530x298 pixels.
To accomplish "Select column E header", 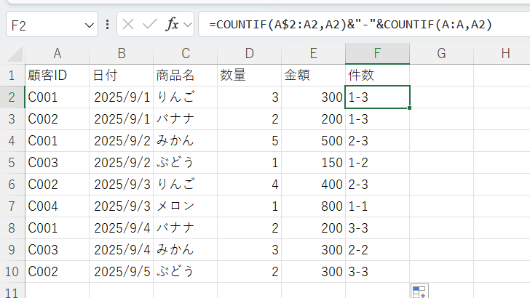I will 313,53.
